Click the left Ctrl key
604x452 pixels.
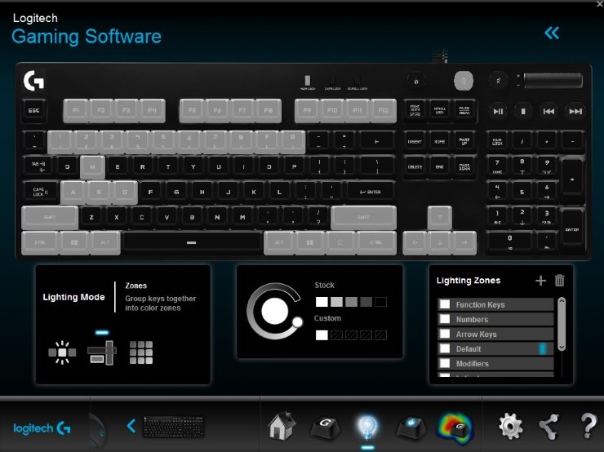pos(40,242)
